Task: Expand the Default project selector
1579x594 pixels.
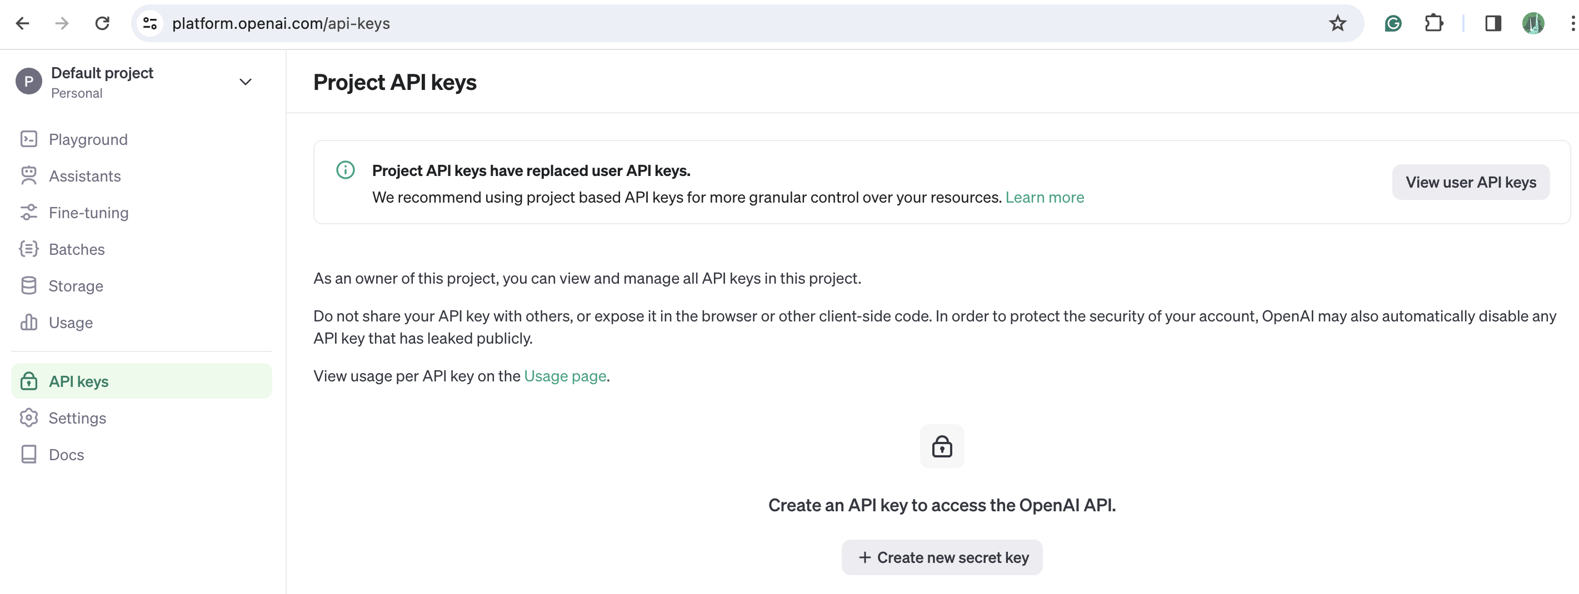Action: point(245,82)
